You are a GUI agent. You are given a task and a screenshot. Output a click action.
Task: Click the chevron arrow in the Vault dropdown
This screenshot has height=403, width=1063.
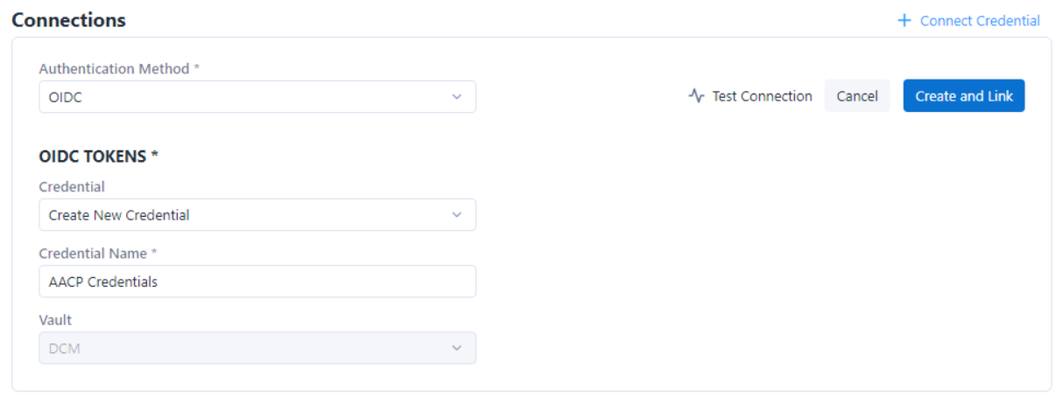[x=456, y=348]
